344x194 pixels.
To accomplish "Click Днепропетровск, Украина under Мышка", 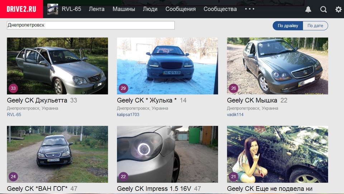I will click(253, 108).
